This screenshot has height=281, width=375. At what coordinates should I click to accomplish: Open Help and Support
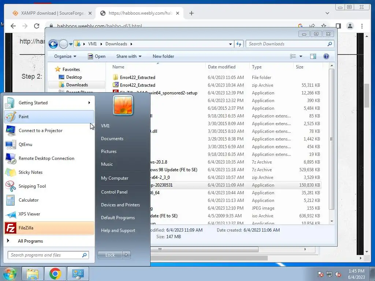coord(118,231)
